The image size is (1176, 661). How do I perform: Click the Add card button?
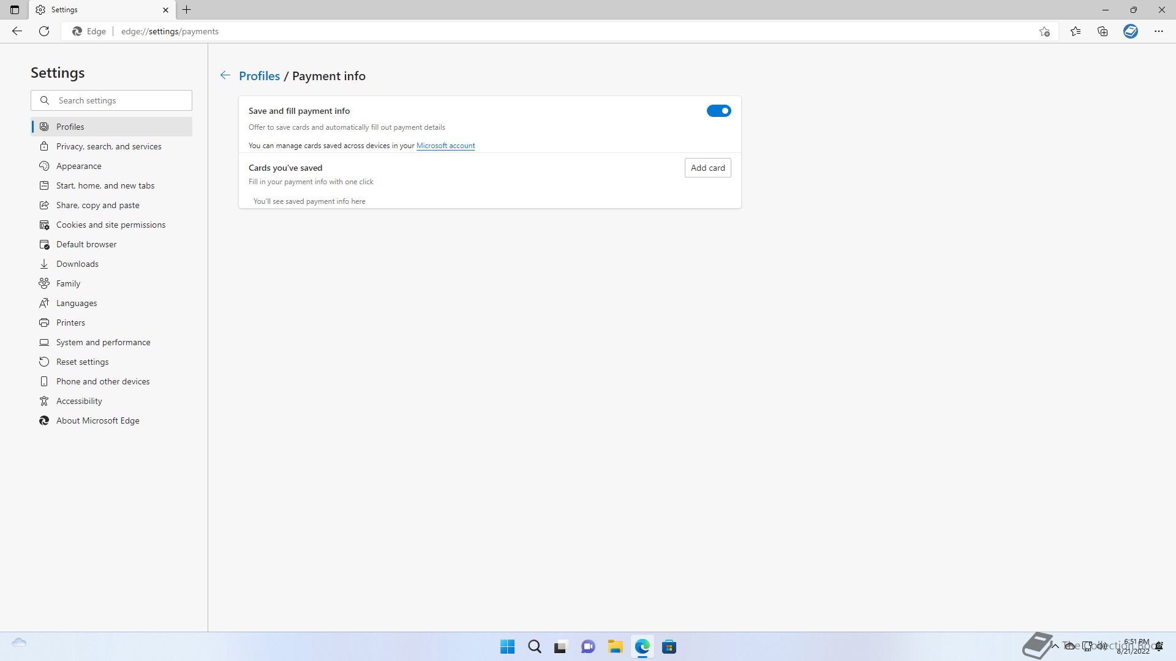click(707, 168)
